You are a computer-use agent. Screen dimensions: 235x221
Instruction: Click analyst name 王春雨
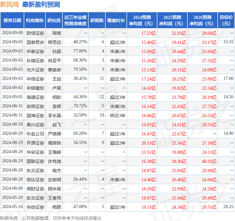pyautogui.click(x=55, y=198)
